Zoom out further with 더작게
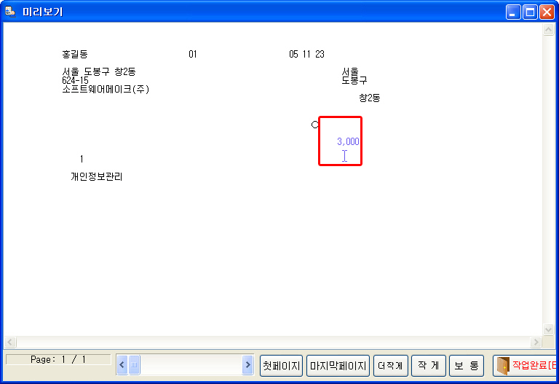This screenshot has width=559, height=384. (391, 366)
